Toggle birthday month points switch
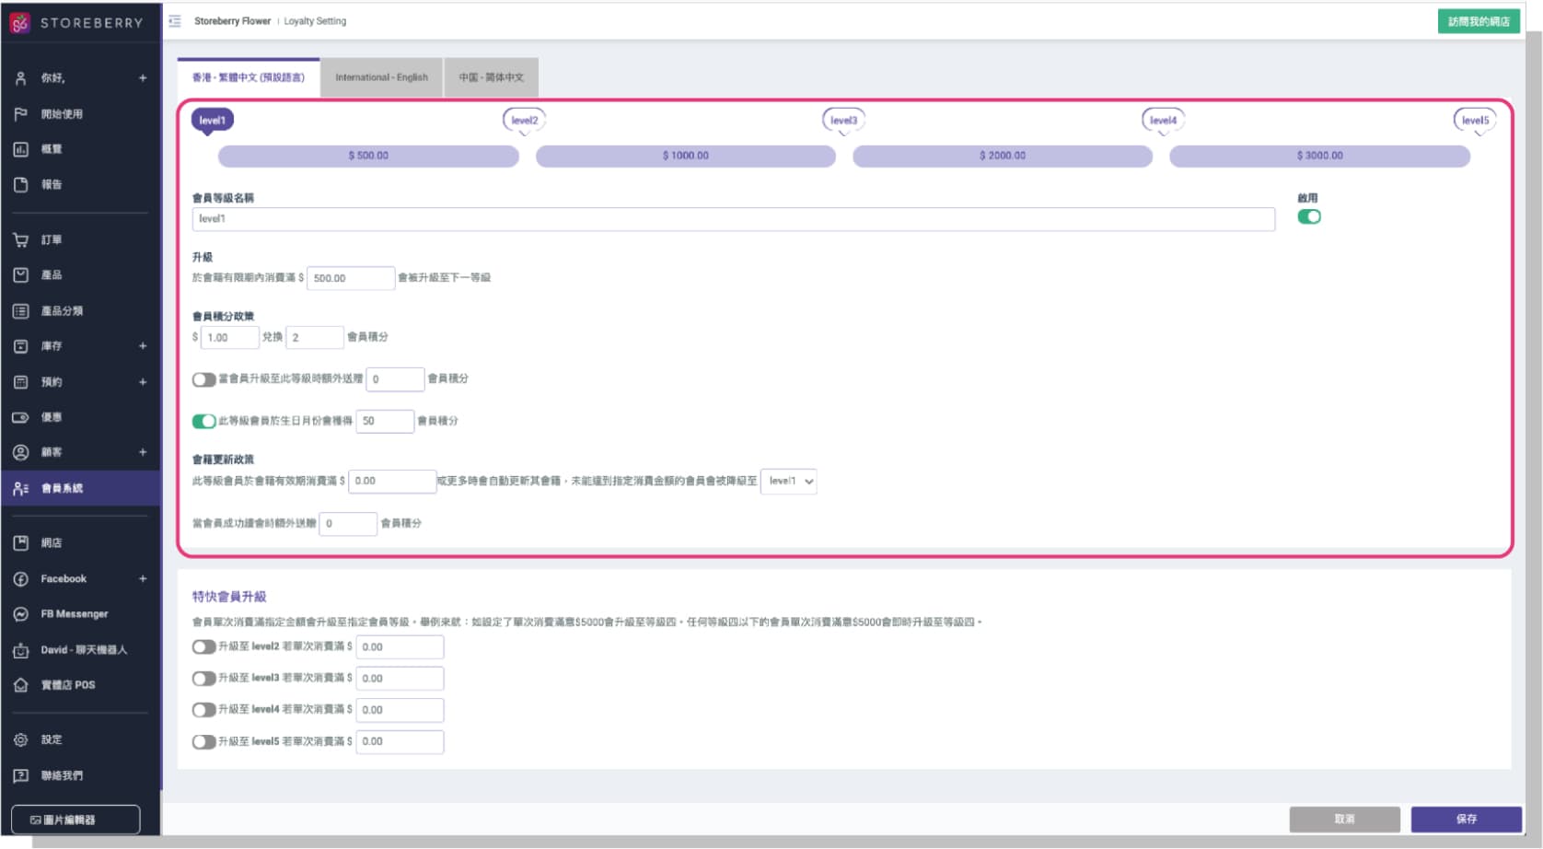Screen dimensions: 1543x849 point(203,421)
